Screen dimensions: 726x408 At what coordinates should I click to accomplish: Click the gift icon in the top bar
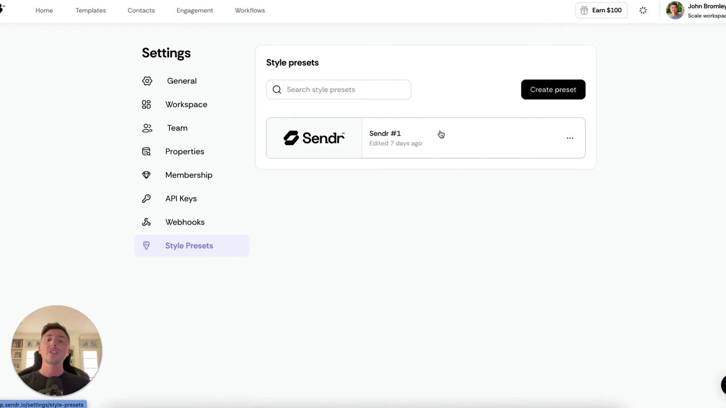pos(584,10)
